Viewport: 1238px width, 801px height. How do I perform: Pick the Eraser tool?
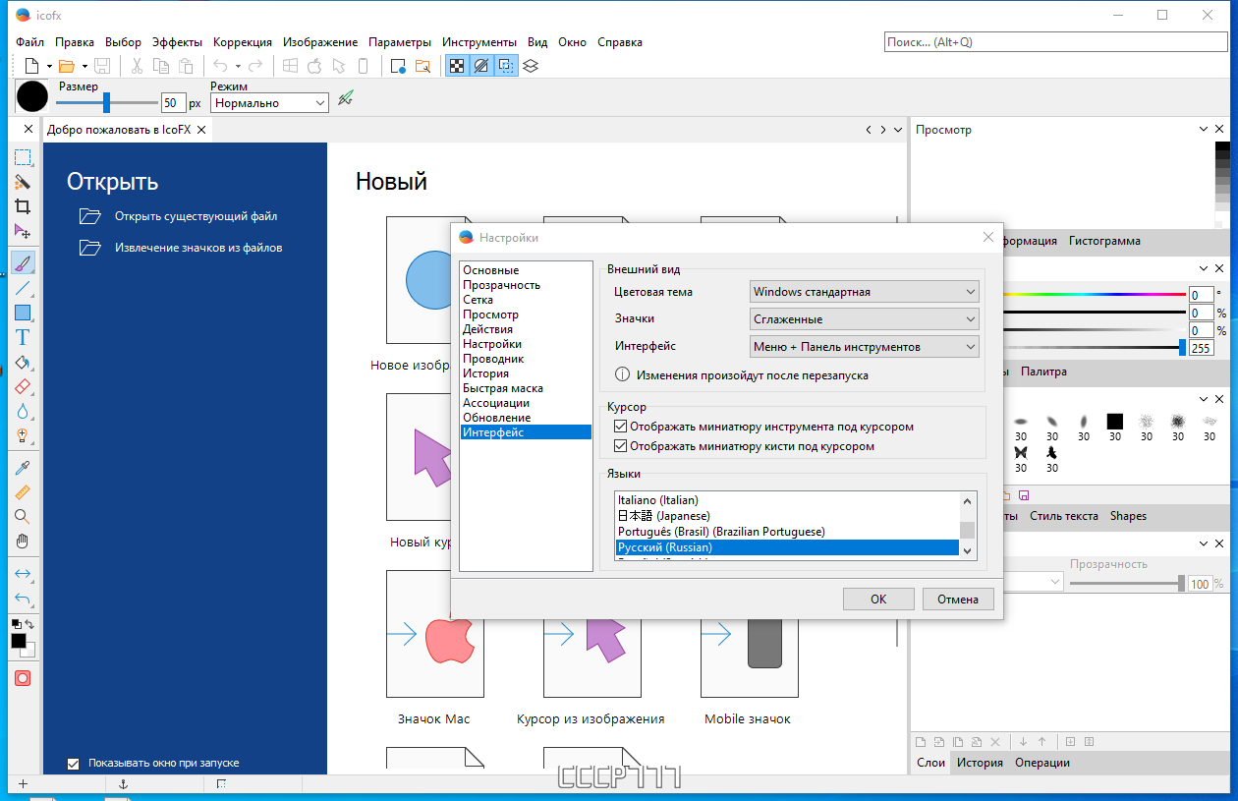[22, 387]
